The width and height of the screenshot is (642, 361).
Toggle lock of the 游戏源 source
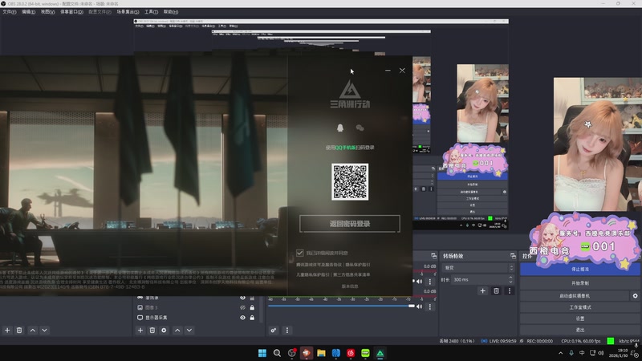(x=252, y=298)
